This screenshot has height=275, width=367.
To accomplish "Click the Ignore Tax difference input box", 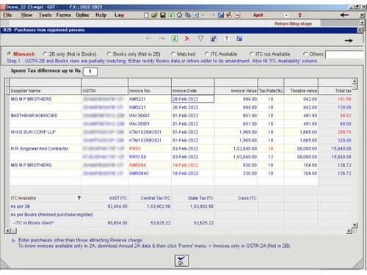I will [90, 71].
